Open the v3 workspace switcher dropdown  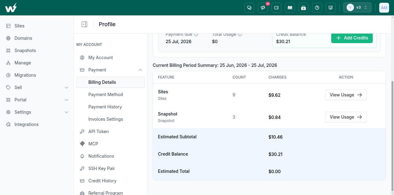tap(357, 7)
